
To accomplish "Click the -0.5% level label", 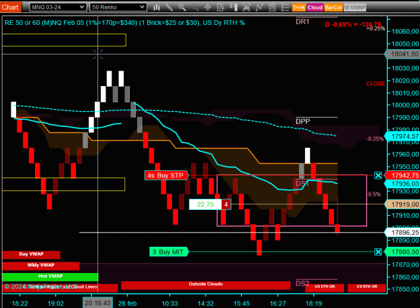I will (x=374, y=194).
